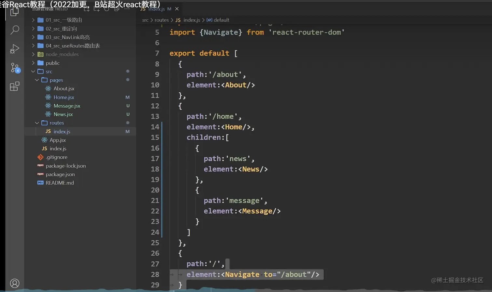
Task: Click line number 28 in the gutter
Action: pos(155,274)
